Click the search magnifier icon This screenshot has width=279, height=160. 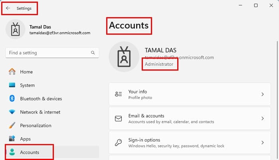coord(93,53)
